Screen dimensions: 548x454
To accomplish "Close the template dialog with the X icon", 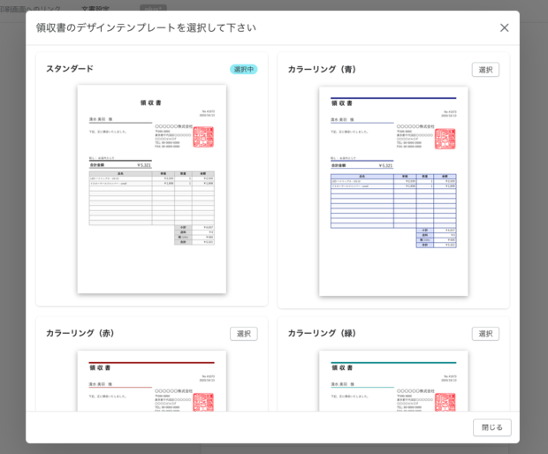I will point(504,27).
